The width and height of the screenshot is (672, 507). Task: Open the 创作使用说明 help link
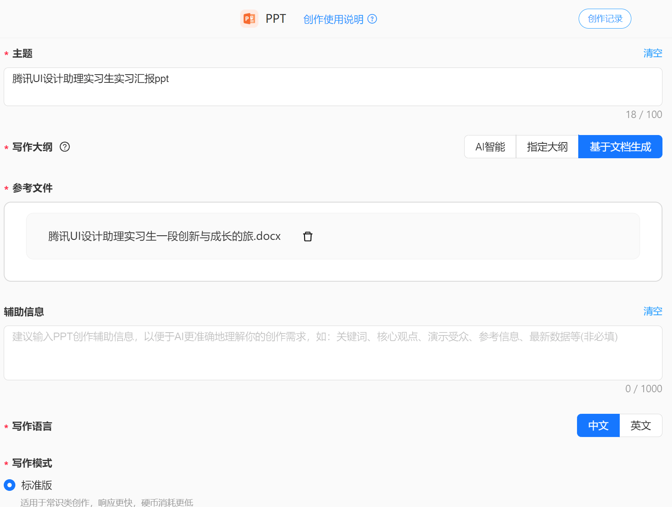coord(333,19)
